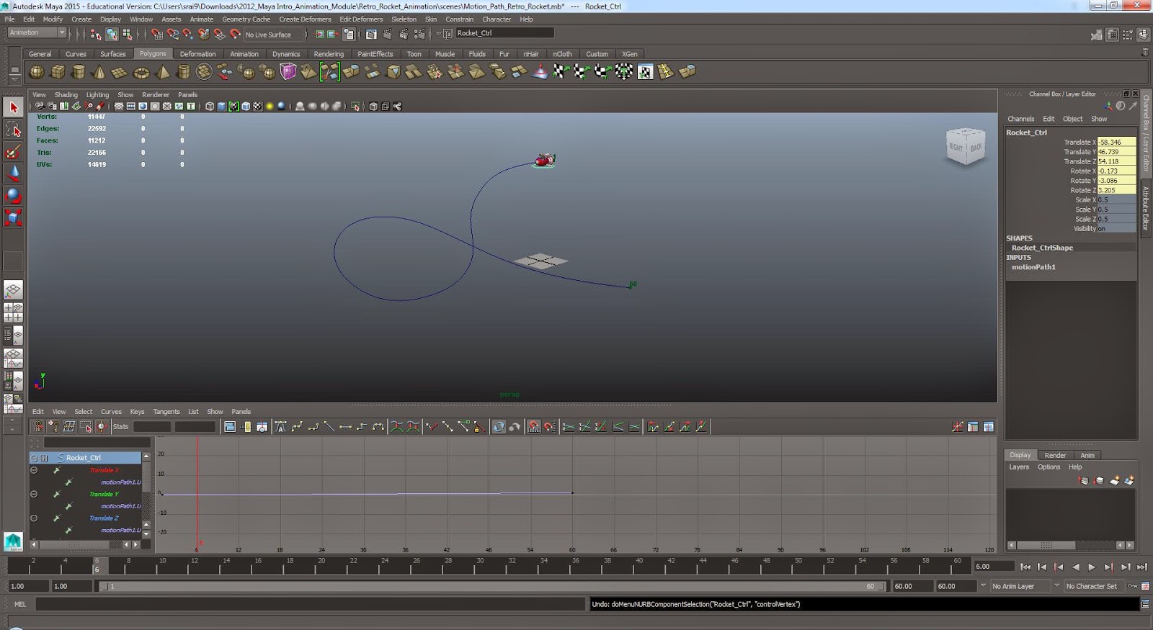
Task: Click the Maya logo icon at bottom left
Action: coord(13,541)
